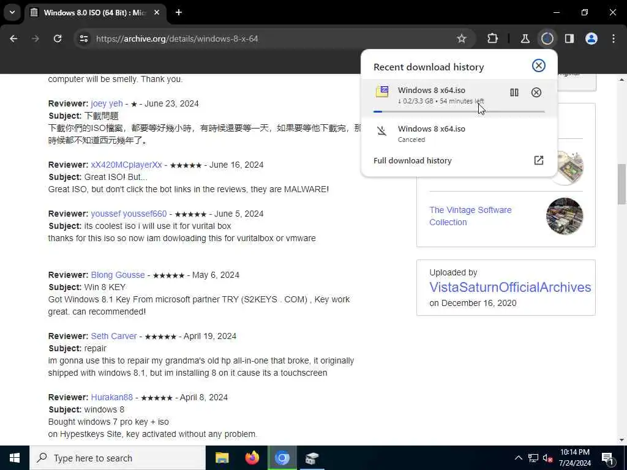
Task: Select the canceled Windows 8 x64.iso entry
Action: pyautogui.click(x=459, y=134)
